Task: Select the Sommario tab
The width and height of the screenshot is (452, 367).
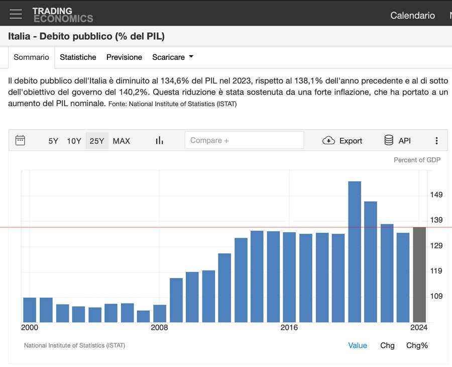Action: coord(31,57)
